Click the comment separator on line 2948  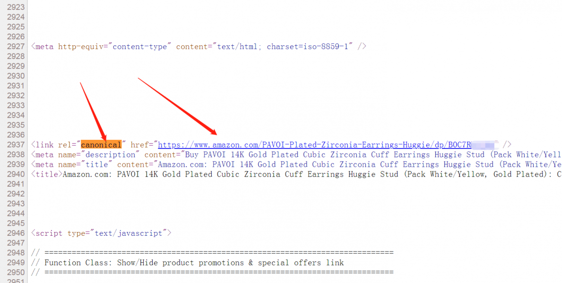click(213, 253)
